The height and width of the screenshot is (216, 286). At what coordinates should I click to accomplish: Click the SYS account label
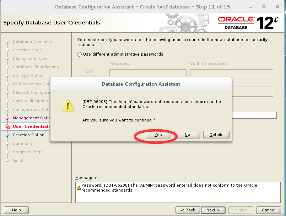(x=89, y=72)
